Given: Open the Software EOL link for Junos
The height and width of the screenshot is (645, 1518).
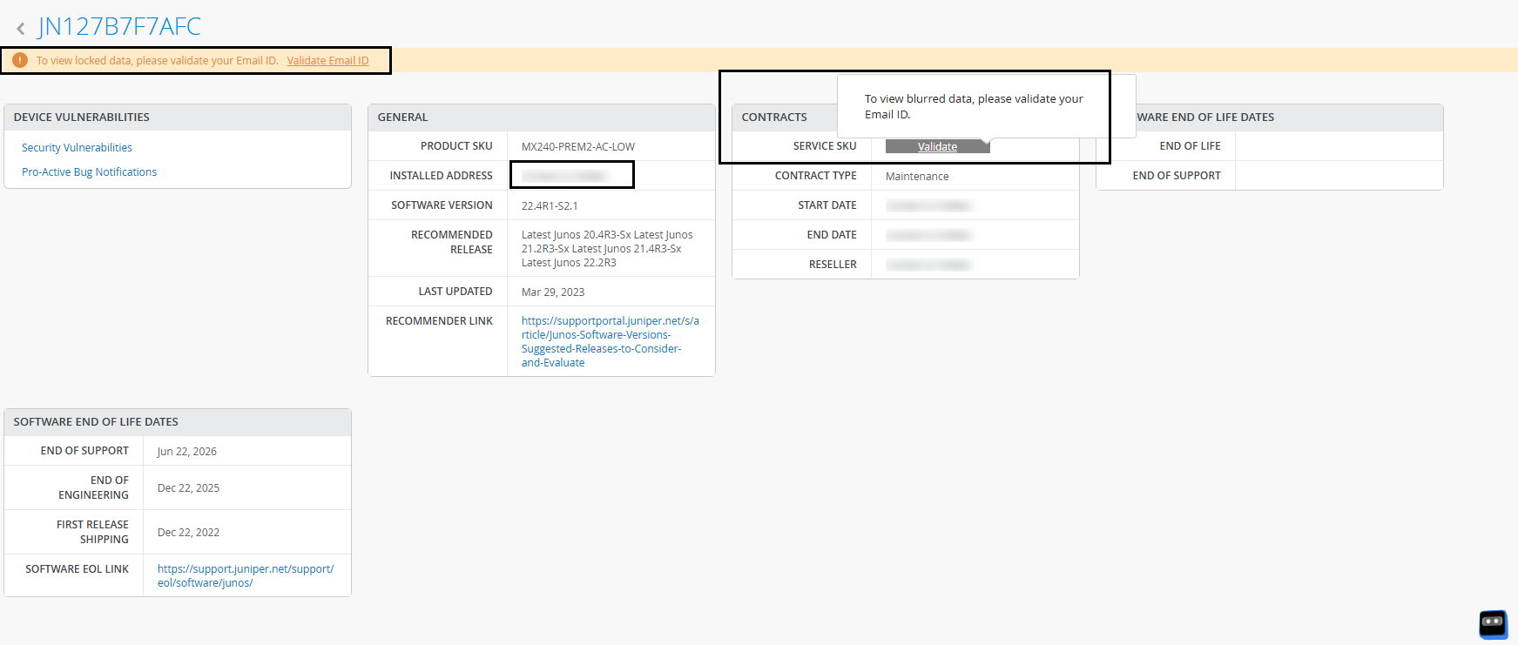Looking at the screenshot, I should pos(246,575).
